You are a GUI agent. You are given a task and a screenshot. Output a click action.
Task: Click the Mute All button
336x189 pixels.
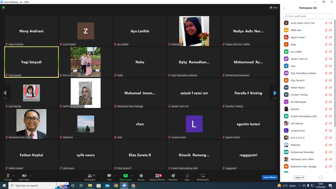(x=299, y=177)
